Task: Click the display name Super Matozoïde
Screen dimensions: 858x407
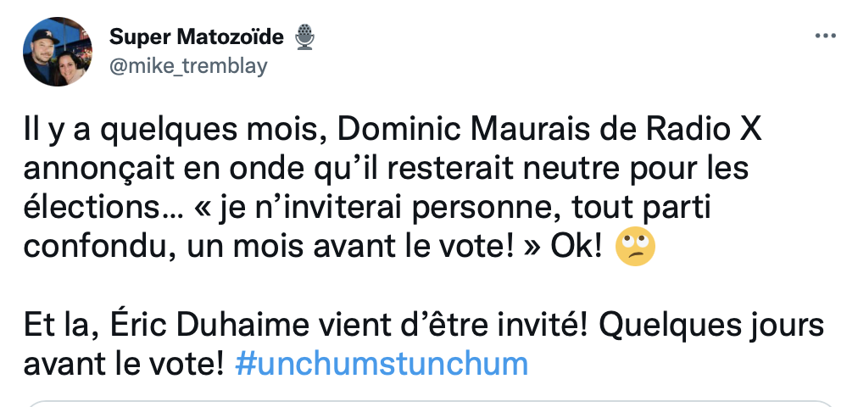Action: (197, 37)
